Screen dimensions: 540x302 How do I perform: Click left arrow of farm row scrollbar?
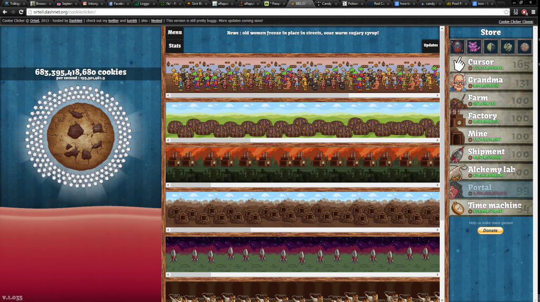[x=168, y=140]
